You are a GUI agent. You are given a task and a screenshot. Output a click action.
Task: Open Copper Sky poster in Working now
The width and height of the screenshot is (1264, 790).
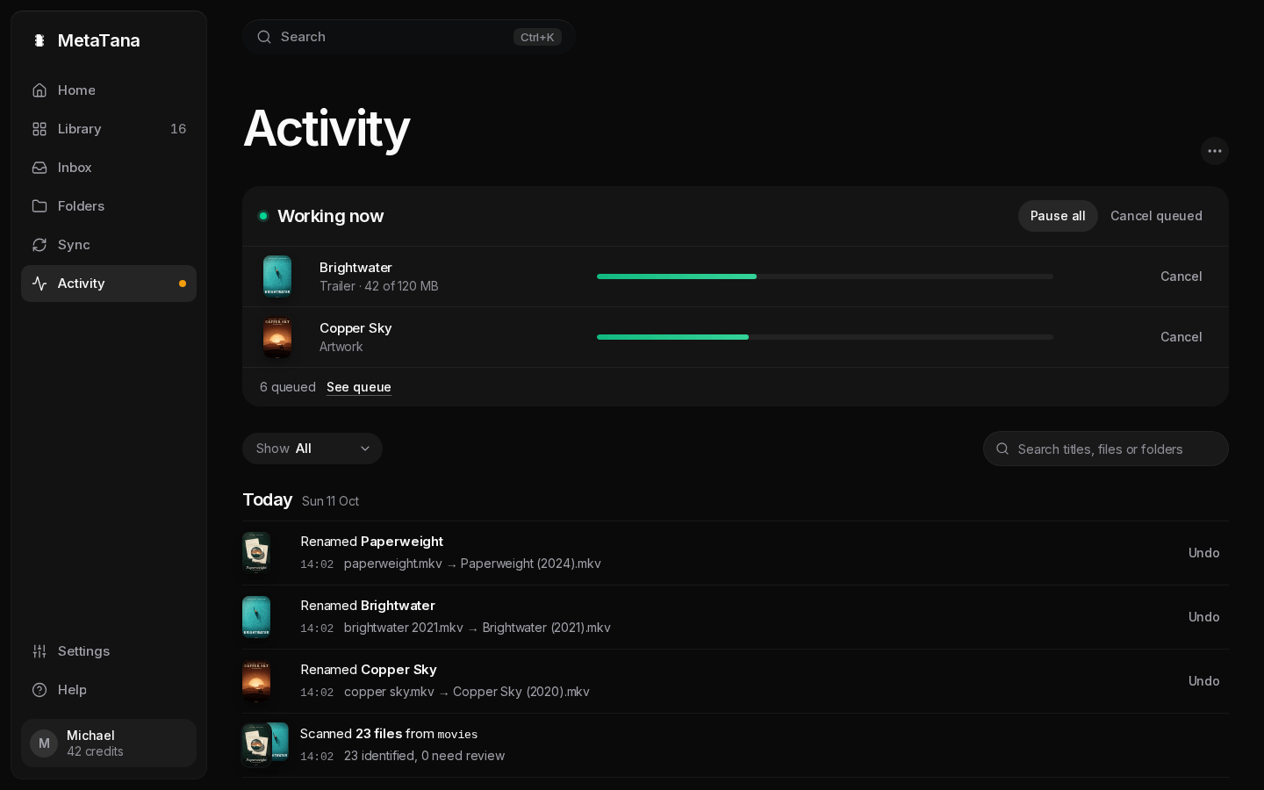coord(277,337)
